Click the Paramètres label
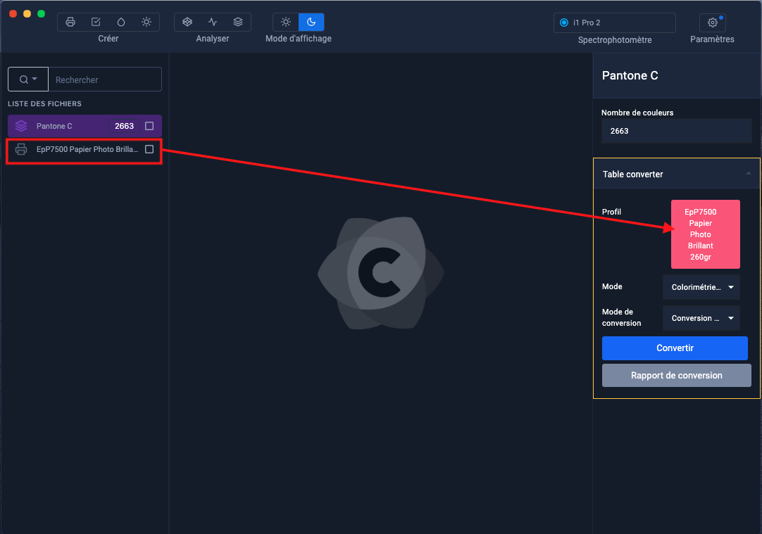The width and height of the screenshot is (762, 534). click(x=712, y=39)
